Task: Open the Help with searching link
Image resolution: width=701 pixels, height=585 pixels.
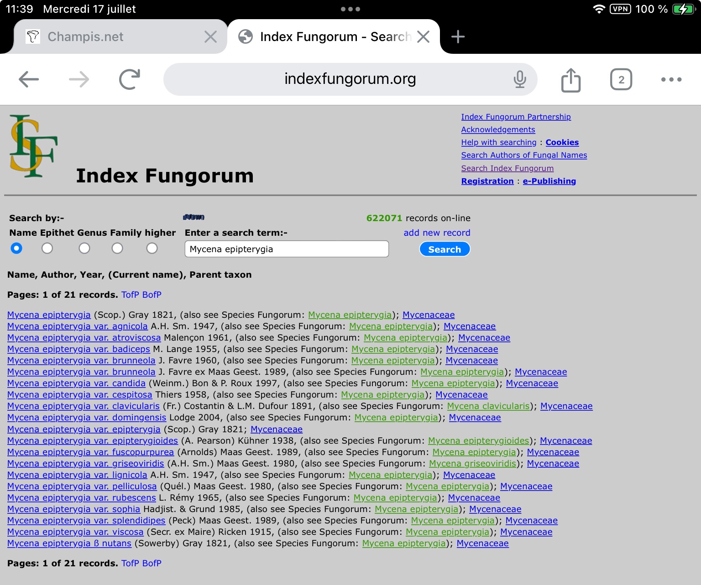Action: pos(498,142)
